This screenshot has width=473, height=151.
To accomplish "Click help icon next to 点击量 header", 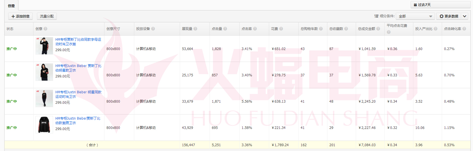I will (225, 29).
